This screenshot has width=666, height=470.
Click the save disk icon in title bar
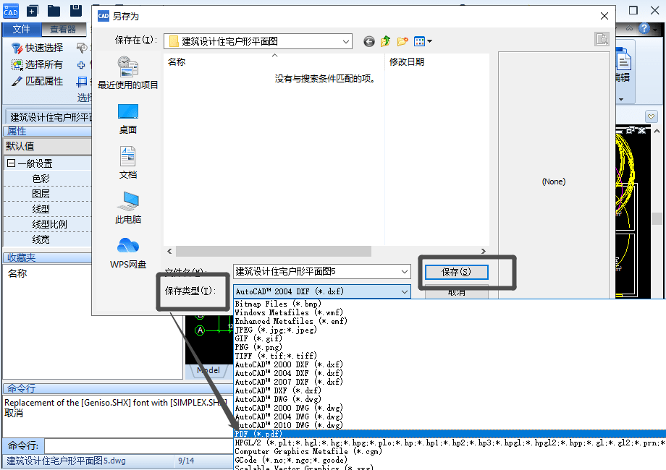(75, 11)
